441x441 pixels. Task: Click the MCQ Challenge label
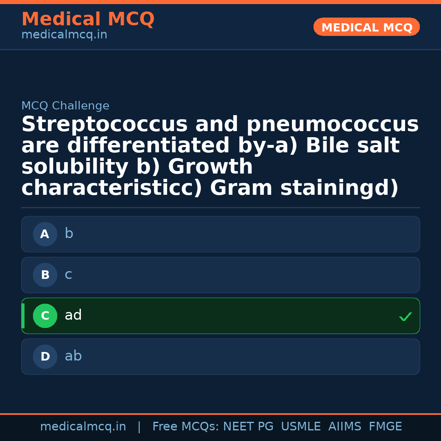[x=65, y=106]
